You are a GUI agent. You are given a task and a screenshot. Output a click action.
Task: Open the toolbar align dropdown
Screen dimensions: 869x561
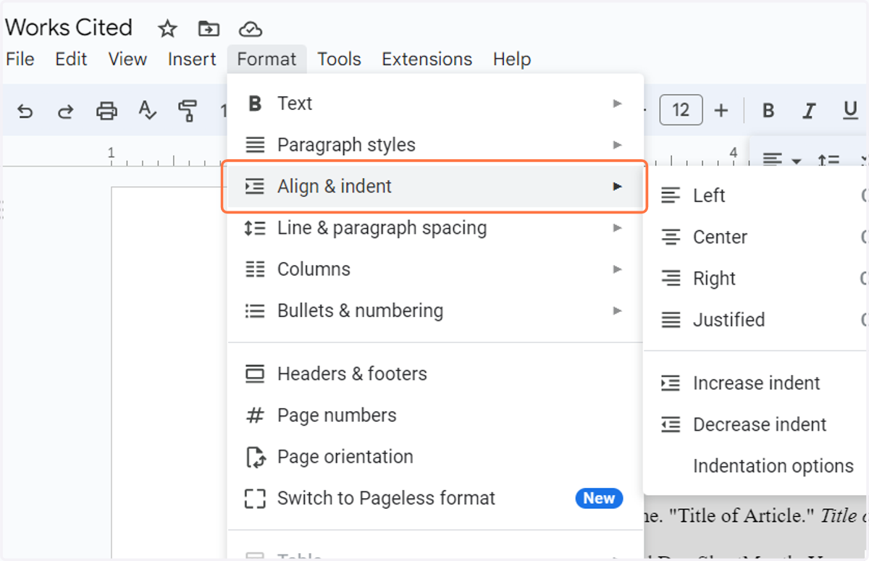(782, 159)
